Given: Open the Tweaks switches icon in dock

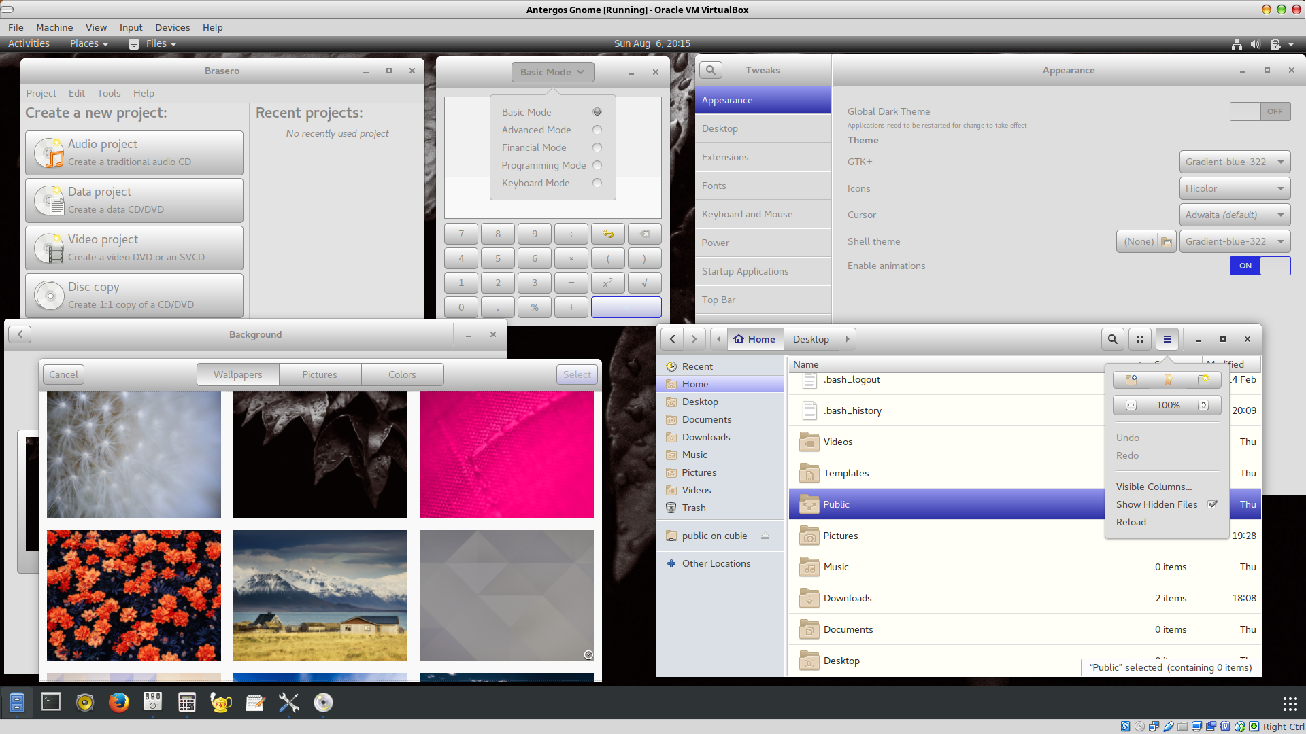Looking at the screenshot, I should click(x=153, y=702).
